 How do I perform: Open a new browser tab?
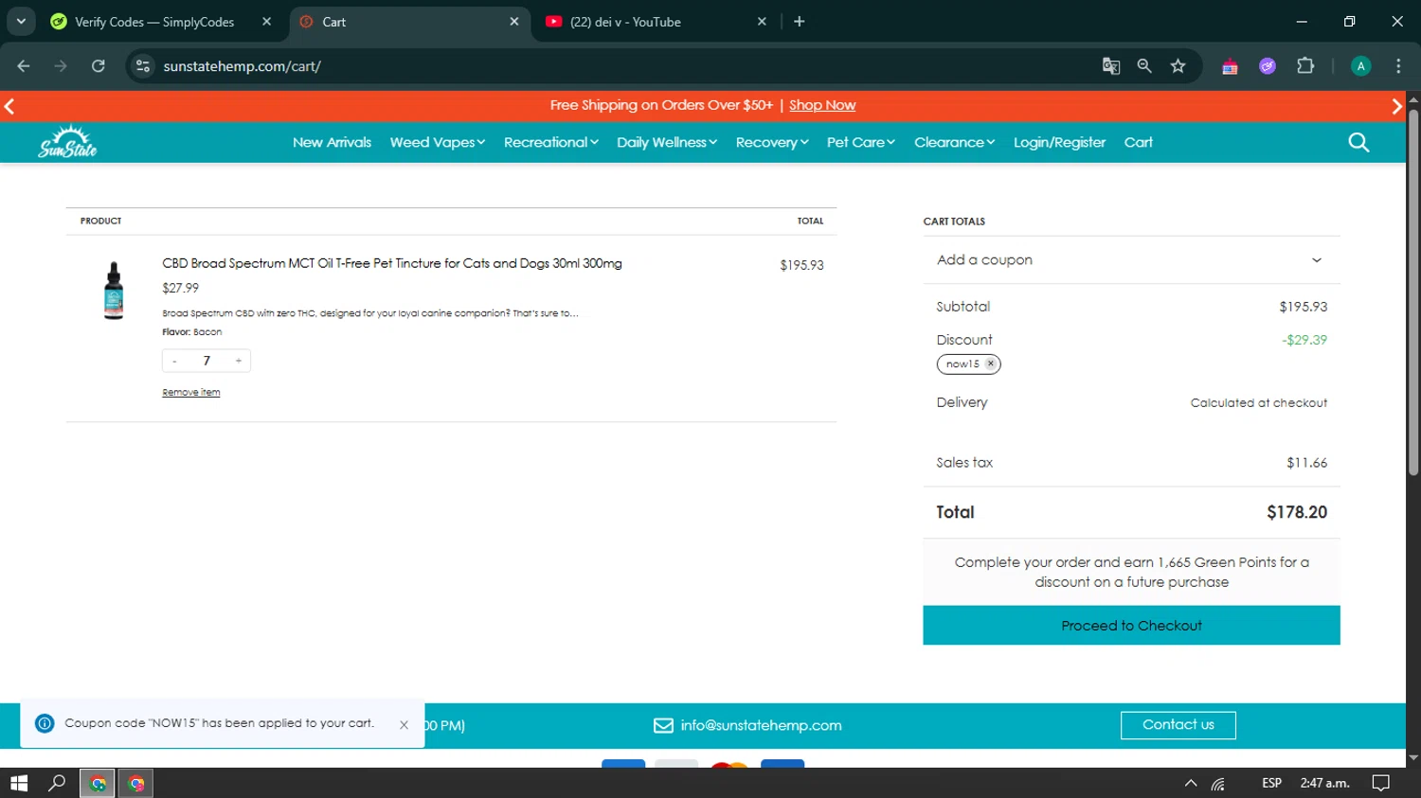point(799,22)
